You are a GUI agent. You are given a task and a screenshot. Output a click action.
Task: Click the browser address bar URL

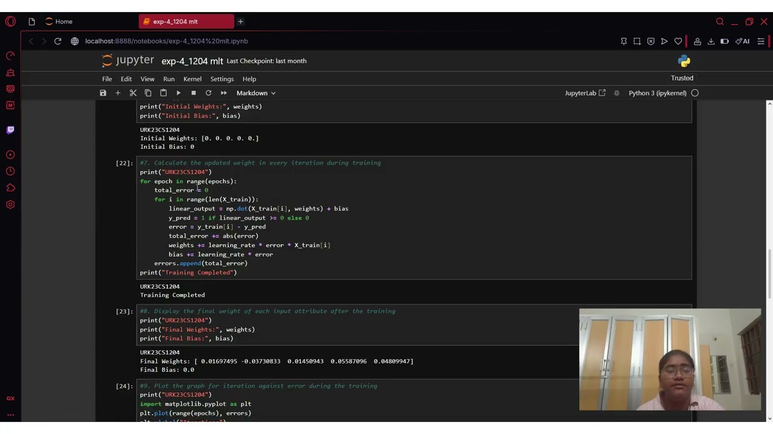(x=167, y=41)
